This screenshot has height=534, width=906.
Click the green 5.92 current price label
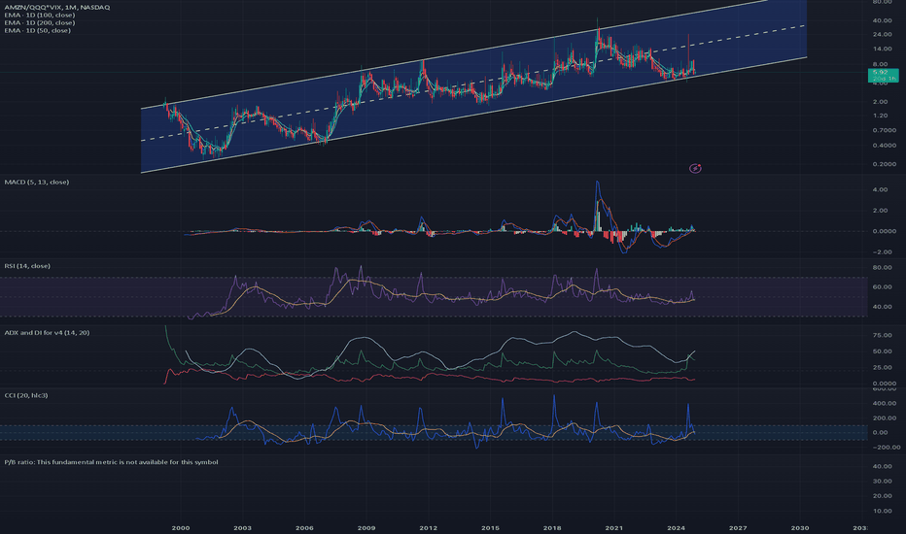pyautogui.click(x=883, y=75)
